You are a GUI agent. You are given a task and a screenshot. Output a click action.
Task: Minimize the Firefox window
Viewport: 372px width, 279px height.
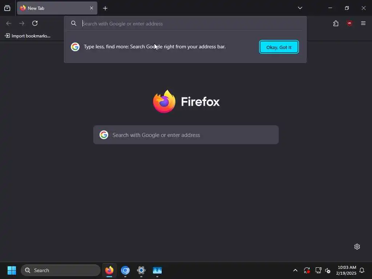point(330,8)
